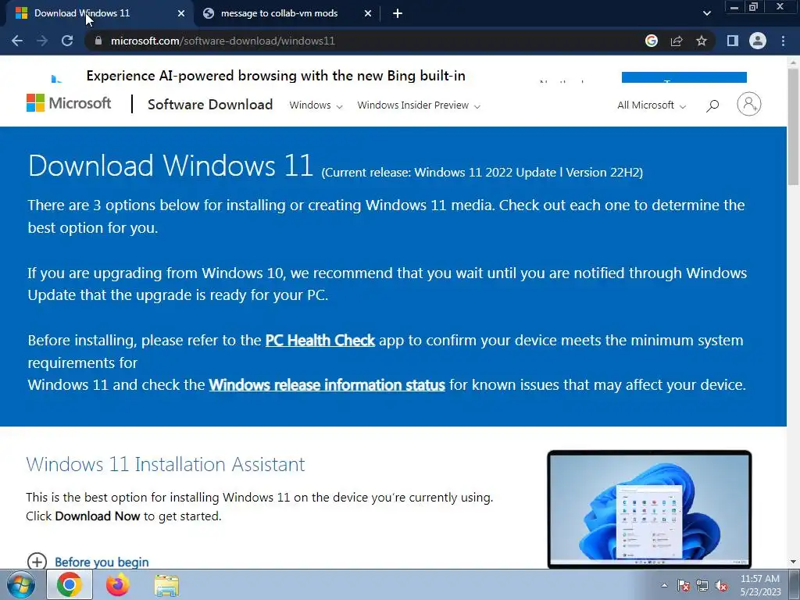
Task: Expand the Windows Insider Preview menu
Action: 419,105
